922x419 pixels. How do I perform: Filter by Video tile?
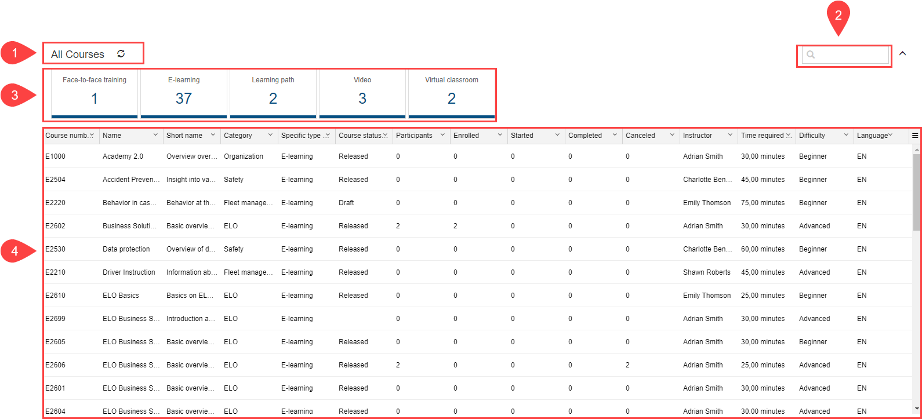(362, 93)
